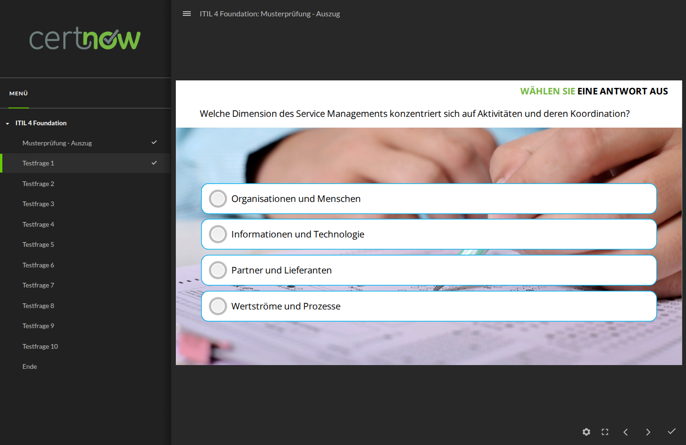Open the MENÜ tab
Viewport: 686px width, 445px height.
click(x=19, y=93)
